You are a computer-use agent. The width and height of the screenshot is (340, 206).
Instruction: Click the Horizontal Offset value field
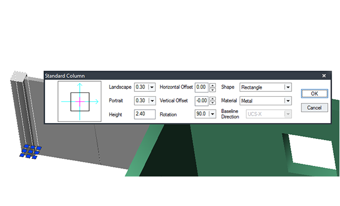coord(201,87)
